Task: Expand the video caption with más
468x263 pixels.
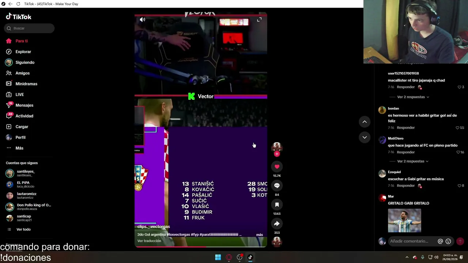Action: (260, 235)
